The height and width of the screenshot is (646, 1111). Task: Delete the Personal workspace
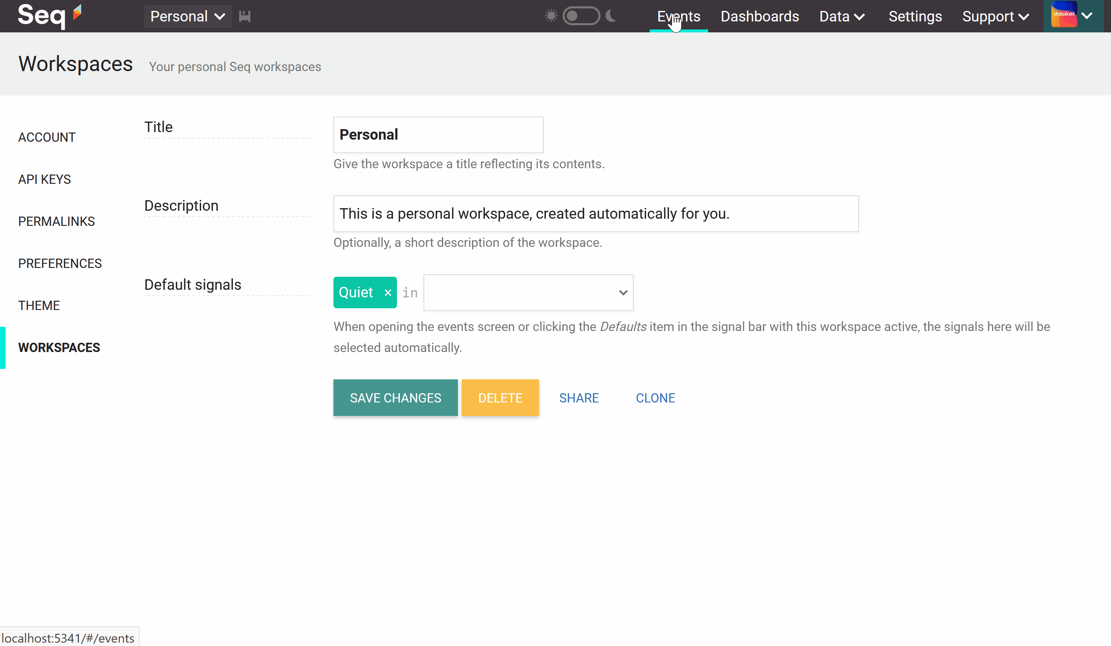click(500, 397)
